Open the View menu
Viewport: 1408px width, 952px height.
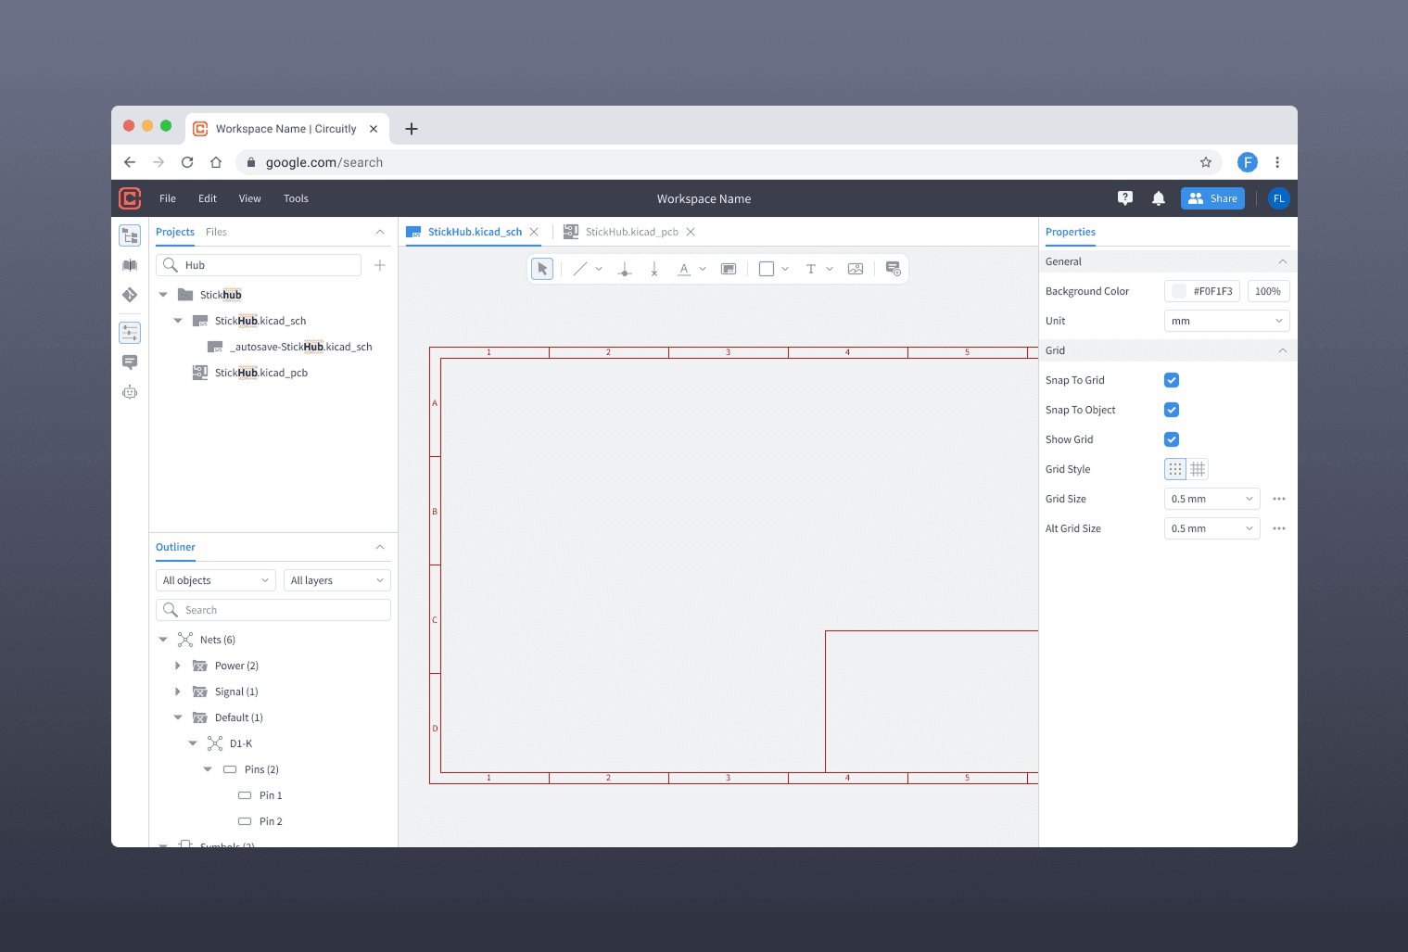[250, 198]
